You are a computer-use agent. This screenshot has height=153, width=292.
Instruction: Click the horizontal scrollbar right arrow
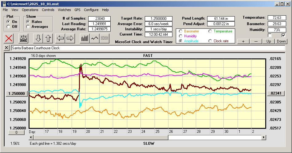263,138
